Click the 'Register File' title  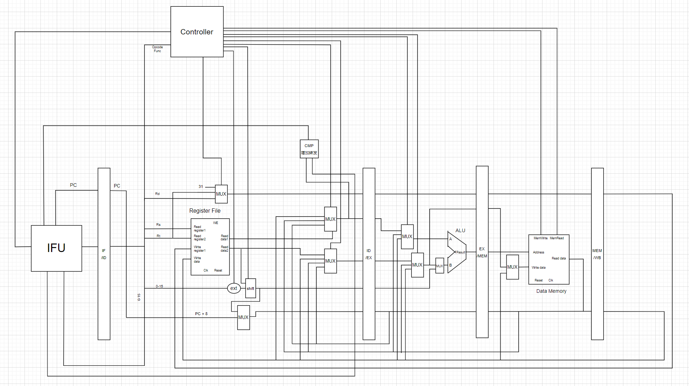click(x=205, y=211)
